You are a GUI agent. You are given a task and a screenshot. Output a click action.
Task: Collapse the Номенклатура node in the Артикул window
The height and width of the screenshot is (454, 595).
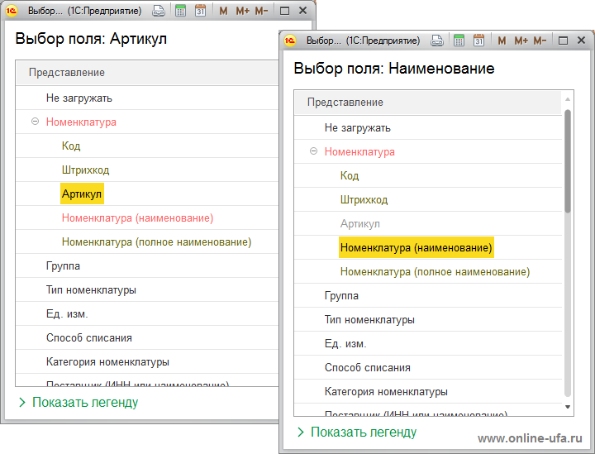coord(35,122)
